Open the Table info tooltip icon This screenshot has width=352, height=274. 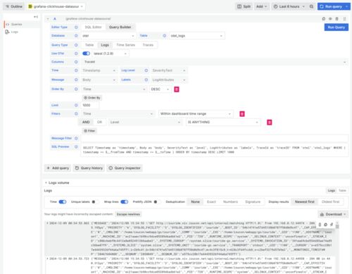point(165,36)
